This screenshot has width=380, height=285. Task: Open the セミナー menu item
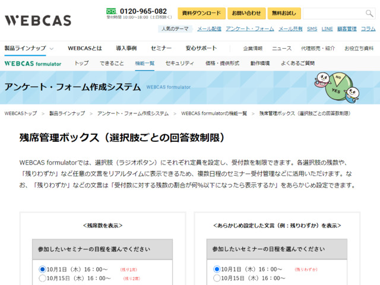point(161,48)
